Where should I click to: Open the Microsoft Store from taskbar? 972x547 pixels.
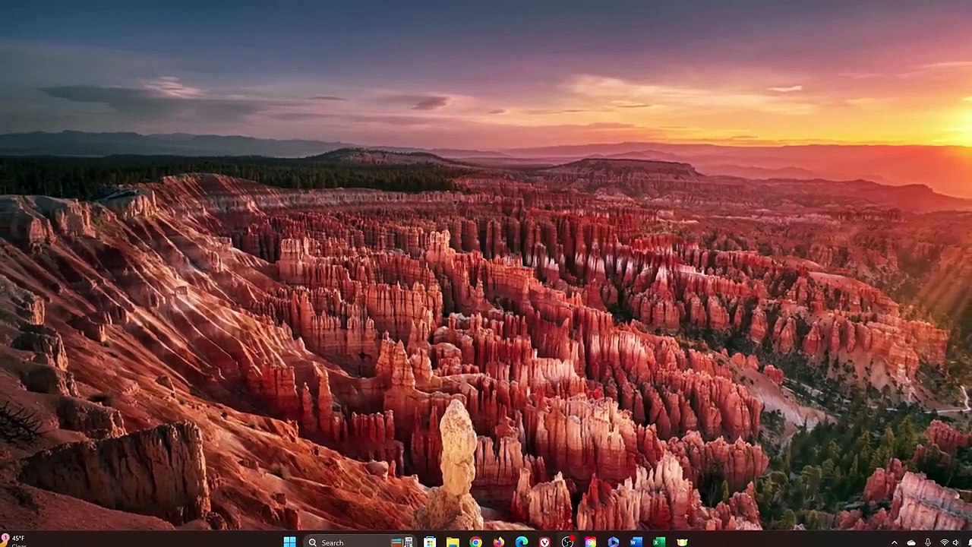(430, 542)
